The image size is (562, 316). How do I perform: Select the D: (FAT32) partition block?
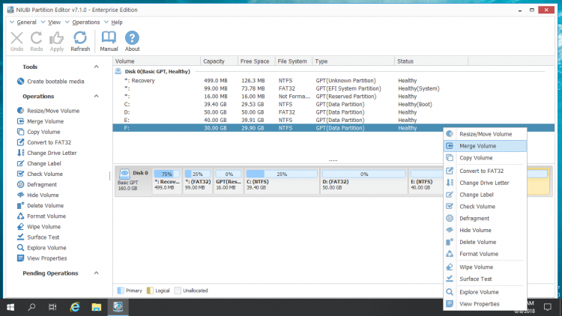[363, 181]
